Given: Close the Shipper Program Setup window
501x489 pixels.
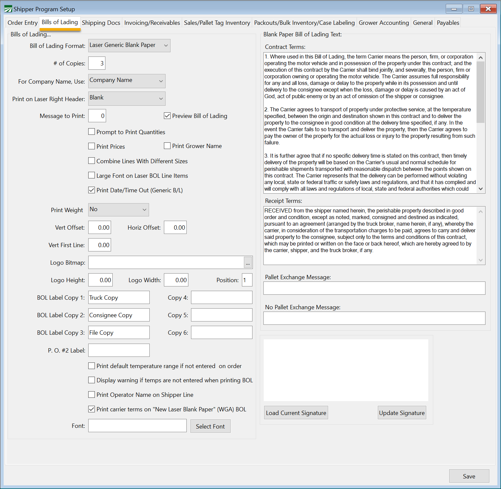Looking at the screenshot, I should click(x=488, y=9).
